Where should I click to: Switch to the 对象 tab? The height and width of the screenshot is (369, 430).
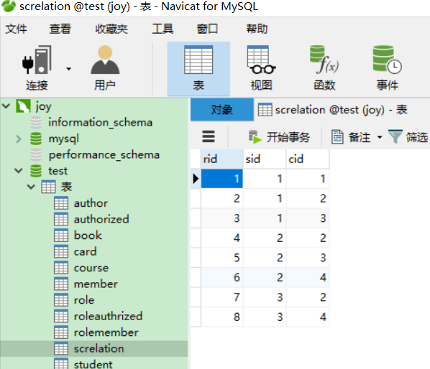(222, 110)
